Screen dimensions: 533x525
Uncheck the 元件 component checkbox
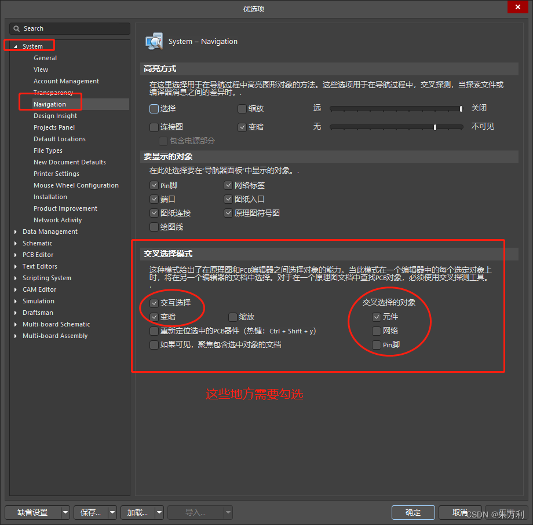377,317
